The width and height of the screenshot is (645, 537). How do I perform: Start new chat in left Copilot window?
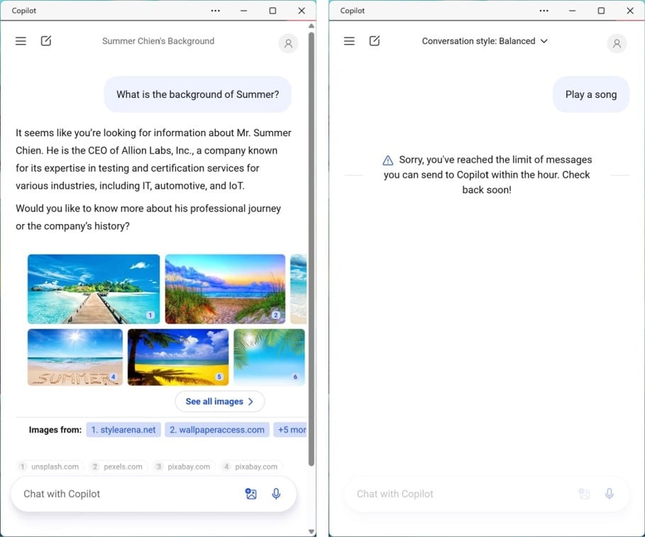[46, 40]
